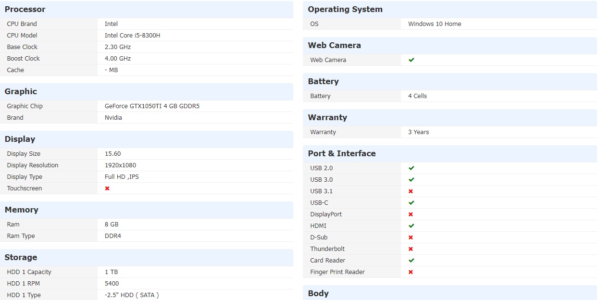This screenshot has width=598, height=300.
Task: Click the GeForce GTX1050TI graphic chip value
Action: [x=152, y=106]
